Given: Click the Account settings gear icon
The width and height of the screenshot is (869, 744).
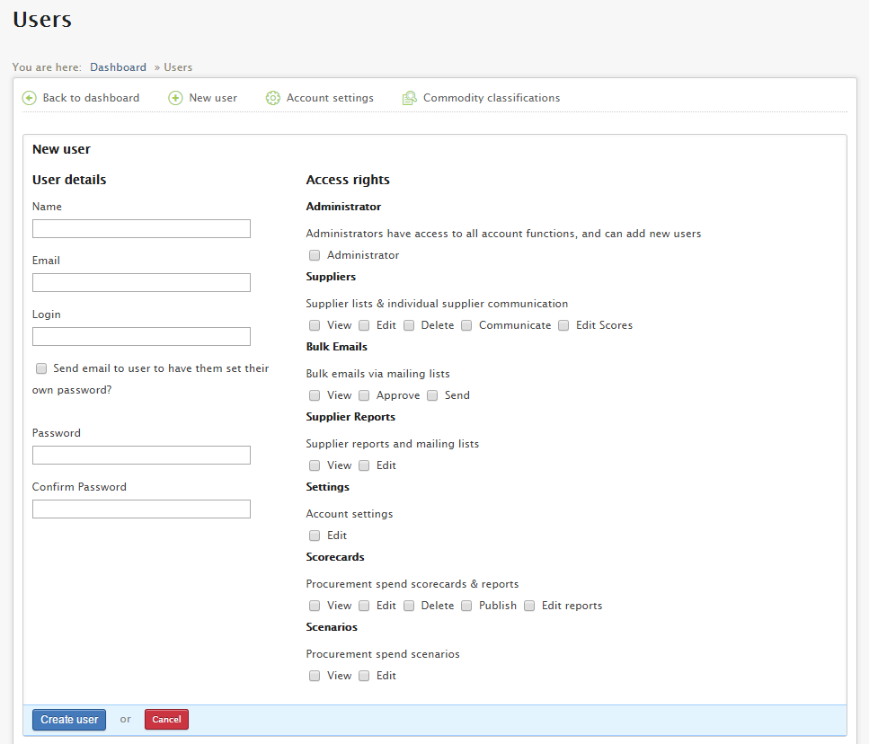Looking at the screenshot, I should pos(272,98).
